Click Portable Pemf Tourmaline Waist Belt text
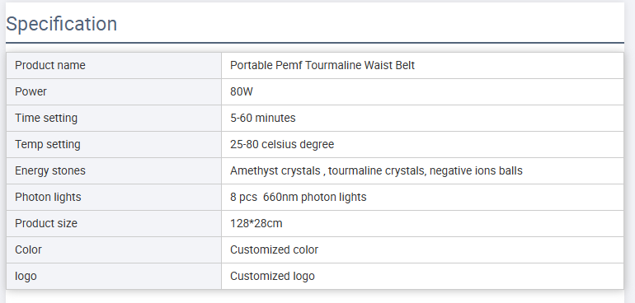The width and height of the screenshot is (635, 303). click(322, 65)
